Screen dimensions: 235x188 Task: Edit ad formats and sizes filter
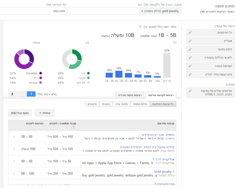pyautogui.click(x=190, y=91)
